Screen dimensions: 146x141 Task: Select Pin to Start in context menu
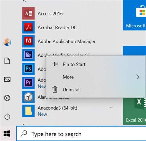96,64
